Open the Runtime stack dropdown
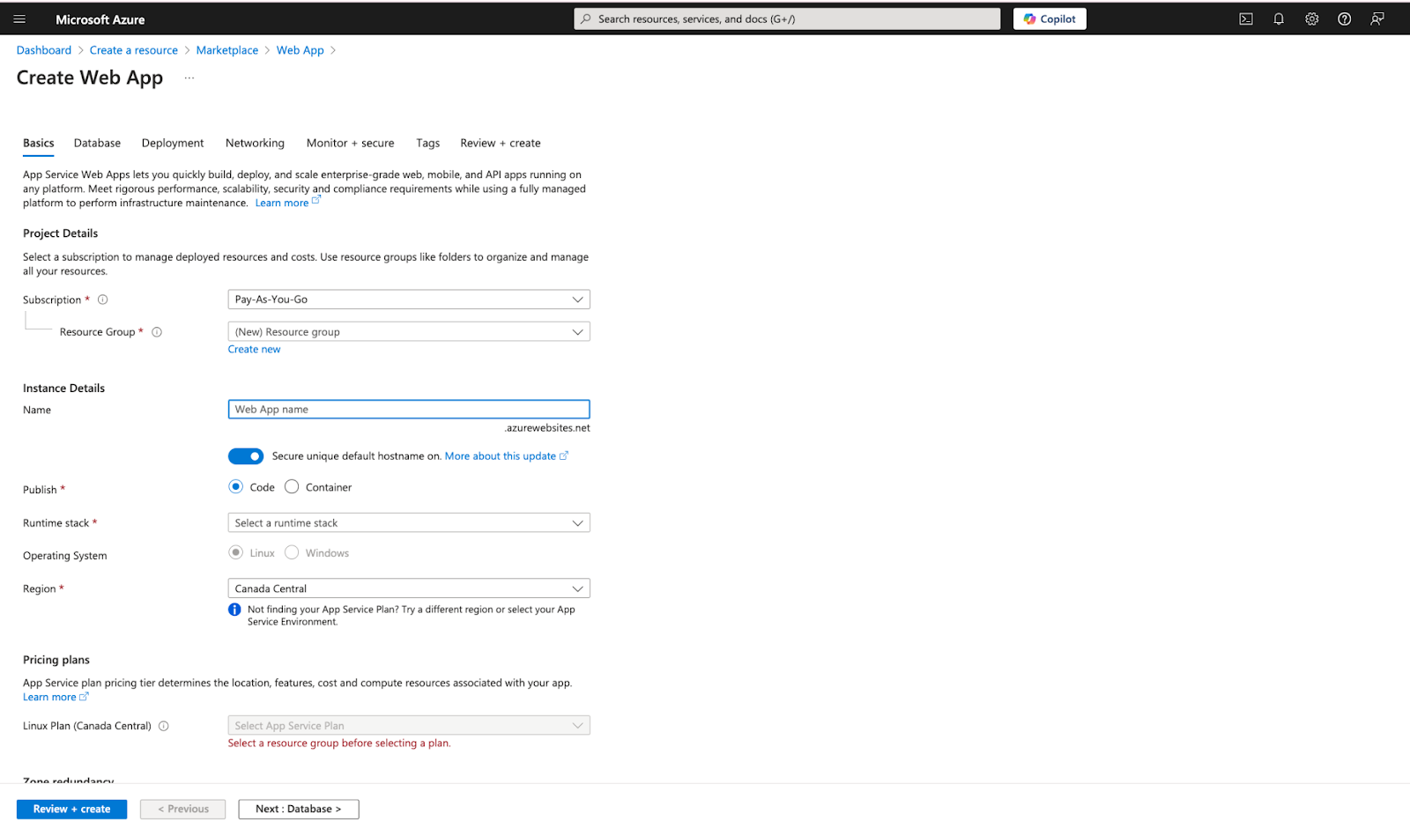 (x=409, y=523)
